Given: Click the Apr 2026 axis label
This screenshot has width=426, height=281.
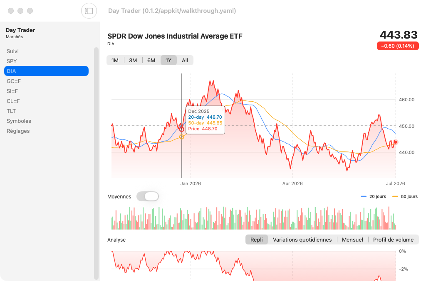Looking at the screenshot, I should click(292, 183).
